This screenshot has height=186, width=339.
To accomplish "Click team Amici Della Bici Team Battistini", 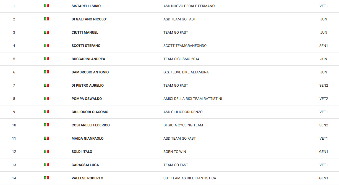I will (193, 99).
